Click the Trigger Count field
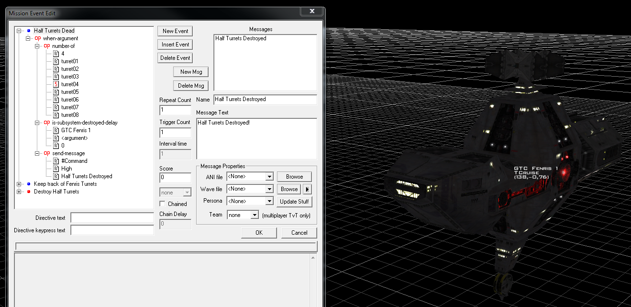The height and width of the screenshot is (307, 631). (175, 132)
